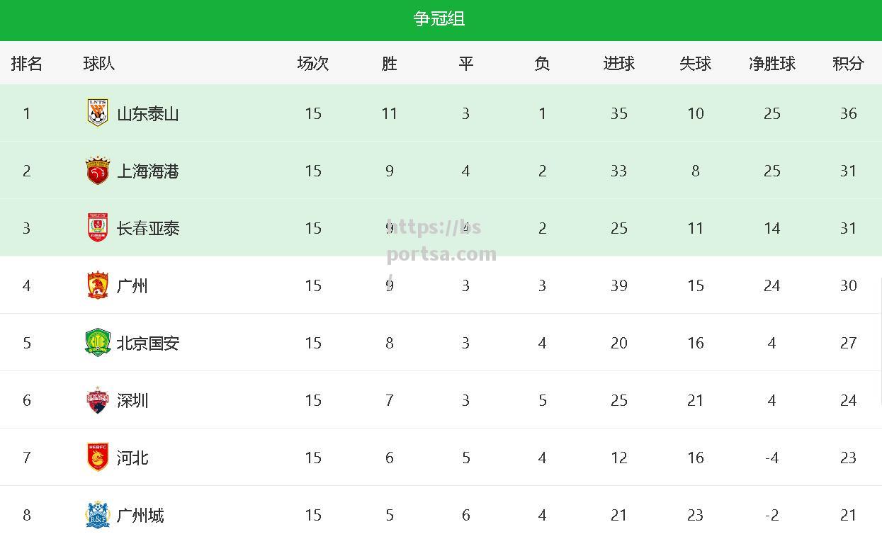This screenshot has width=882, height=539.
Task: Click the Guangzhou team logo
Action: (98, 285)
